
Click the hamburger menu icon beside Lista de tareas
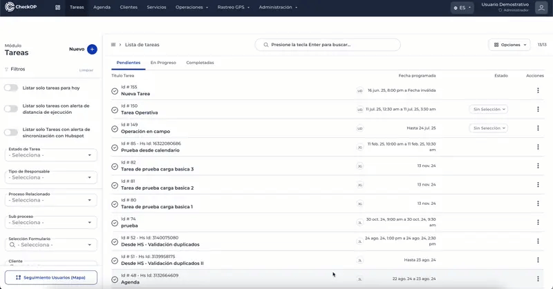click(113, 45)
